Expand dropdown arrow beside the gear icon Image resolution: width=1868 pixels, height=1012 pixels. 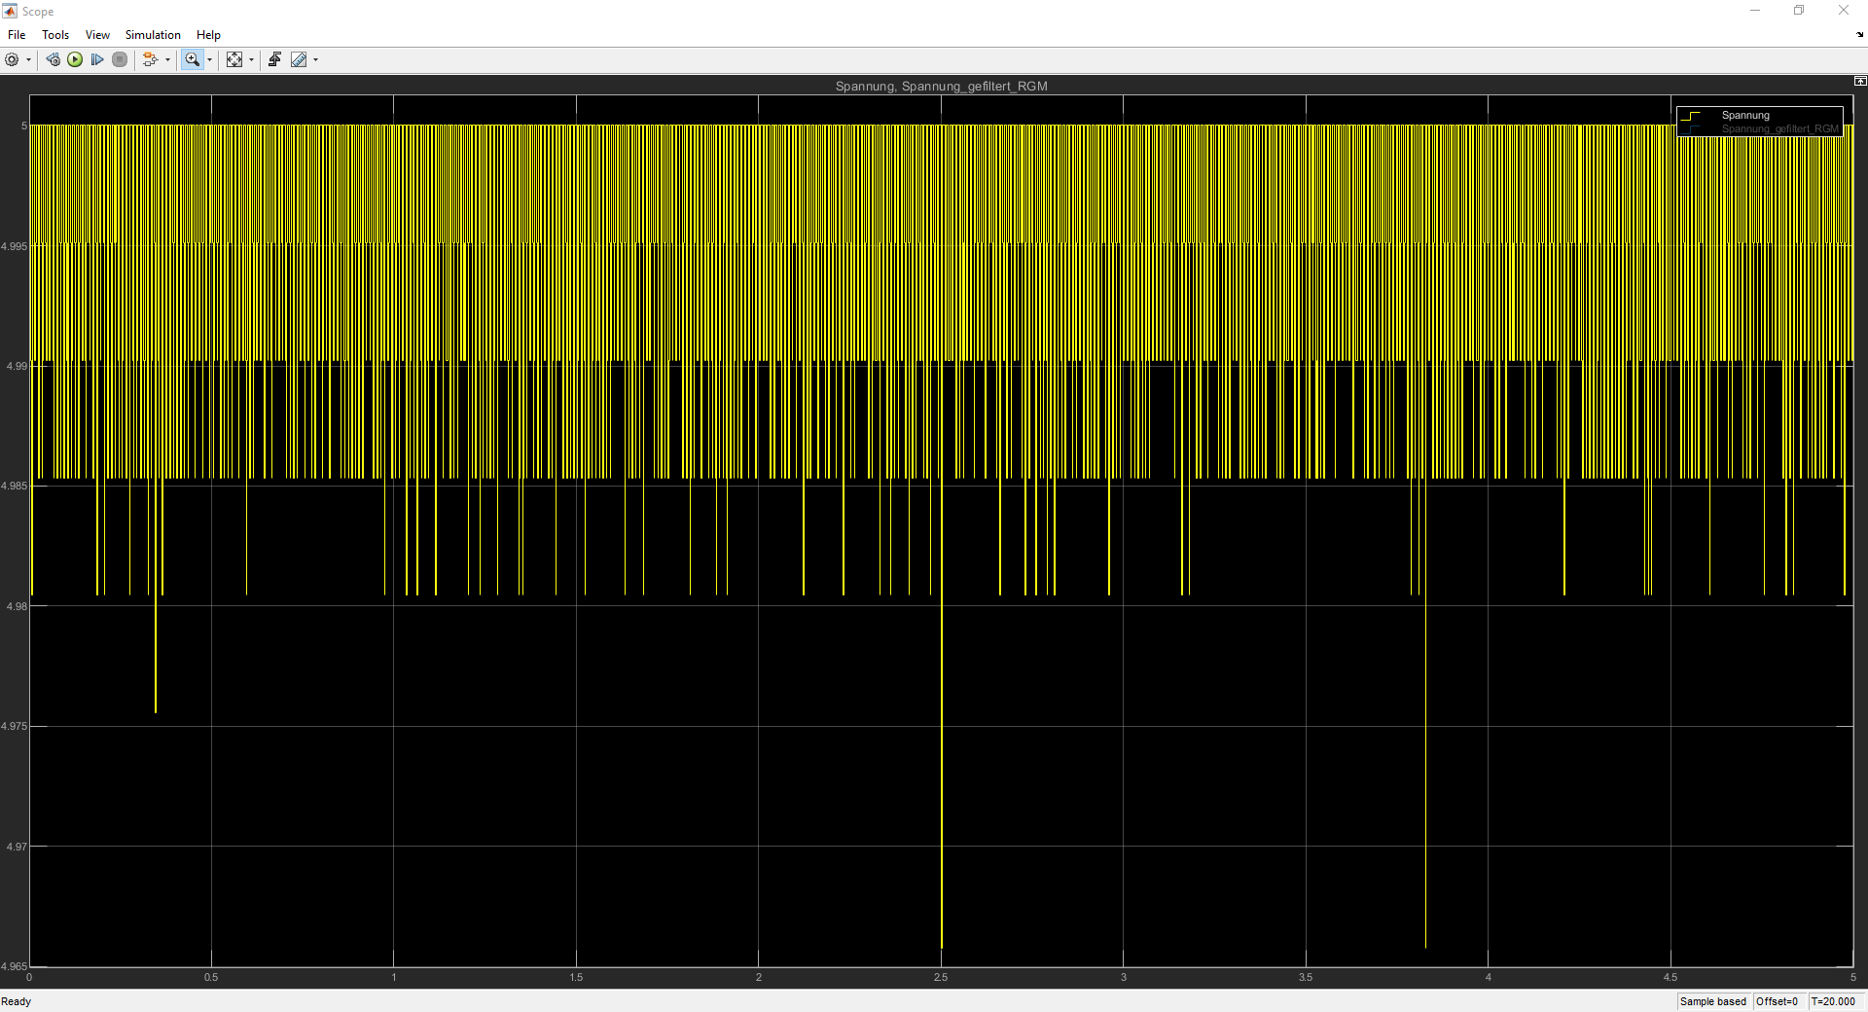[x=28, y=60]
